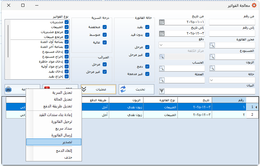Open the حالة dropdown list

point(212,80)
